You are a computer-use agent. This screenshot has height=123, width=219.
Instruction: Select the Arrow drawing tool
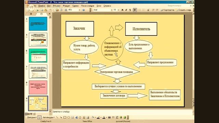61,118
